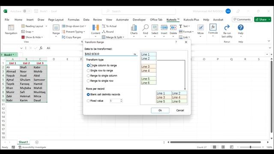Viewport: 274px width, 154px height.
Task: Switch to the Kutools Plus tab
Action: click(x=191, y=20)
